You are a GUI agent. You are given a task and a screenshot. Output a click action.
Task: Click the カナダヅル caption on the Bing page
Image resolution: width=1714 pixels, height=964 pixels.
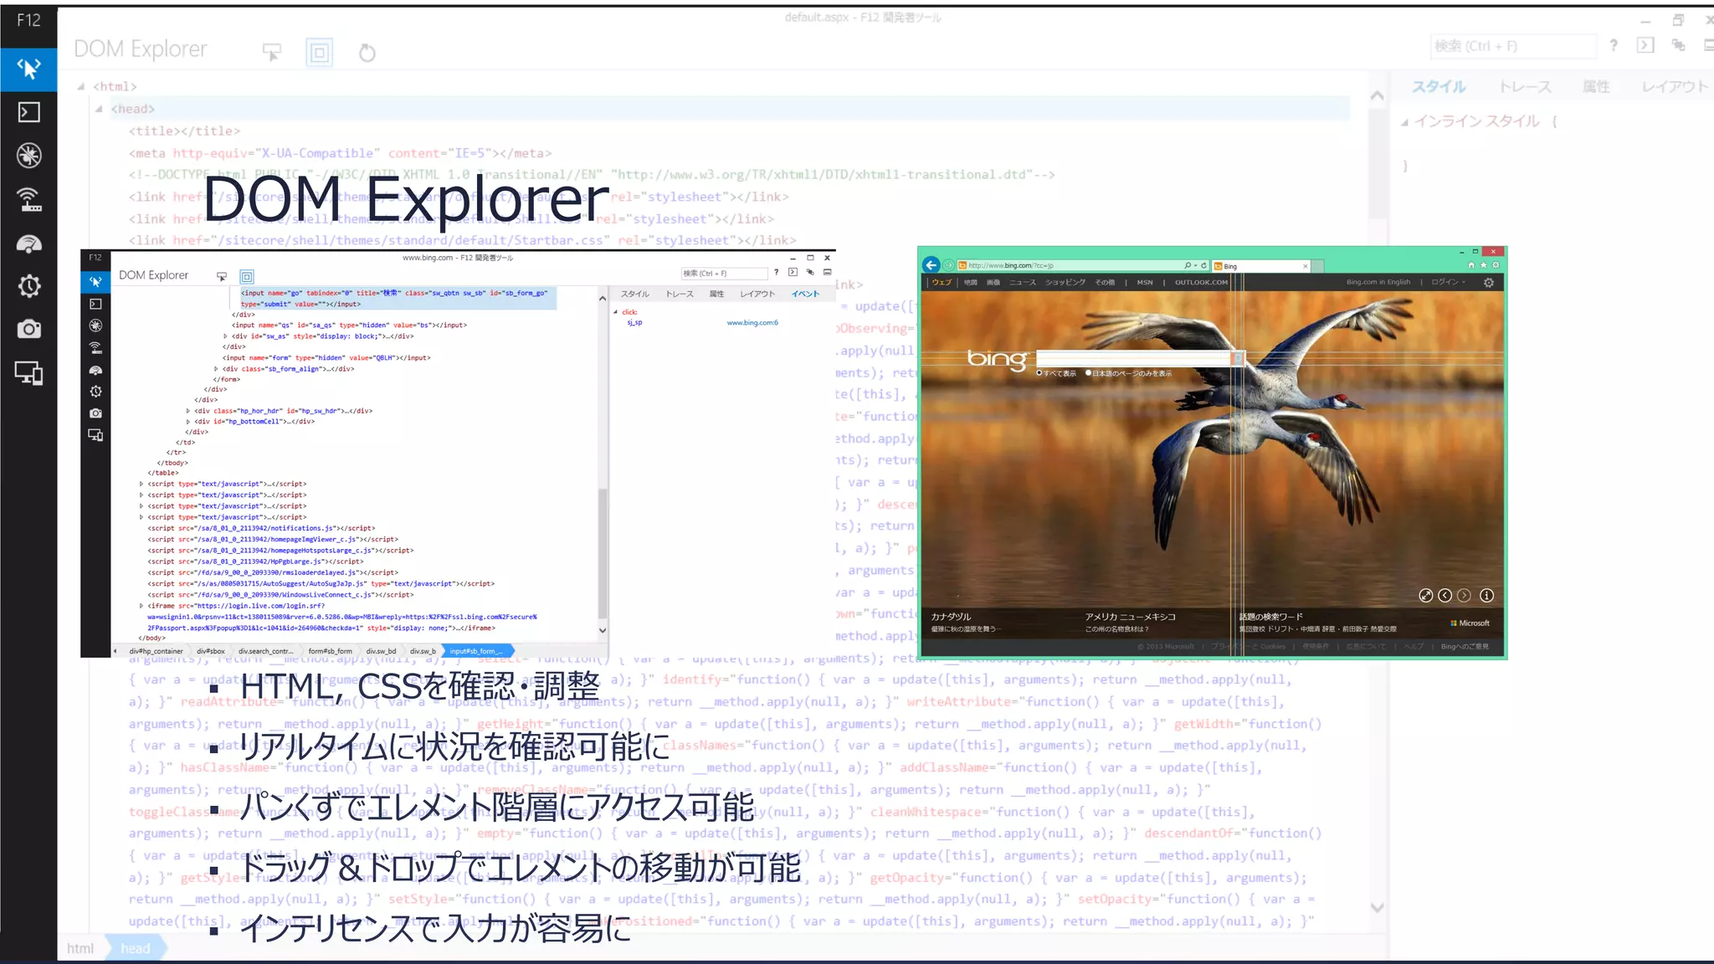click(951, 617)
